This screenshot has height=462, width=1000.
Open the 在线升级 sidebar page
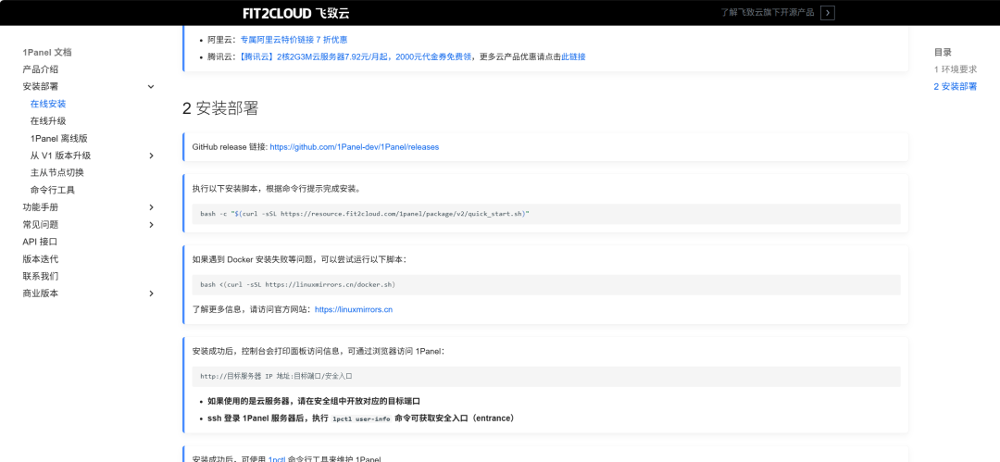point(48,121)
